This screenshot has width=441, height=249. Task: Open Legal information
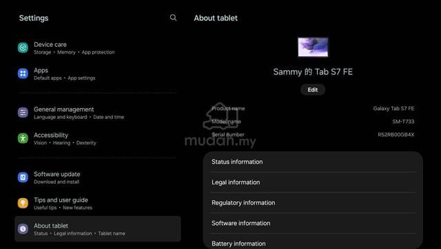[313, 182]
